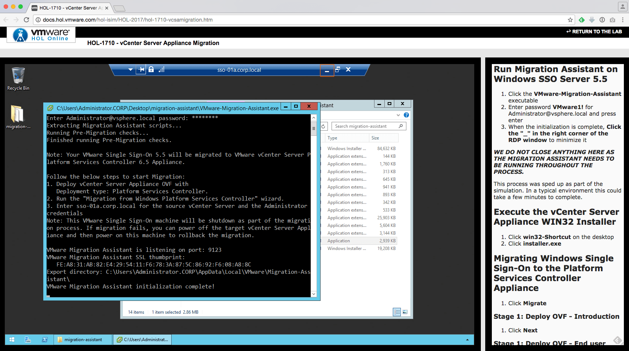Grab the console vertical scrollbar thumb
The image size is (629, 351).
click(x=314, y=128)
